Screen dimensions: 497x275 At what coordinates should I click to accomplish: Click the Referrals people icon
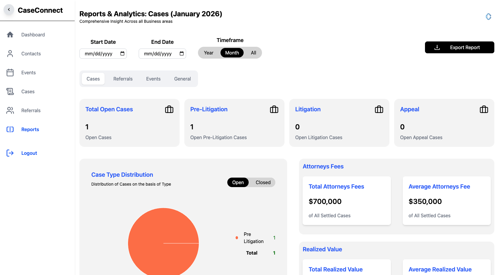click(x=10, y=110)
